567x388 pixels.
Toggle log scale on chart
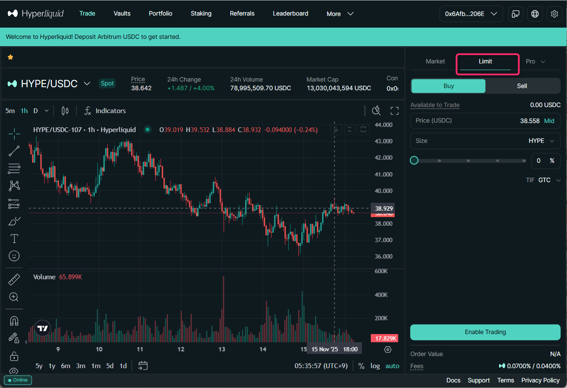[x=375, y=366]
